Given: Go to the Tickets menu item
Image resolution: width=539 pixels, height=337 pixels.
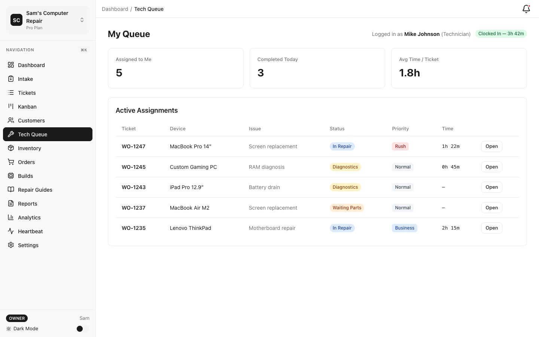Looking at the screenshot, I should [27, 93].
